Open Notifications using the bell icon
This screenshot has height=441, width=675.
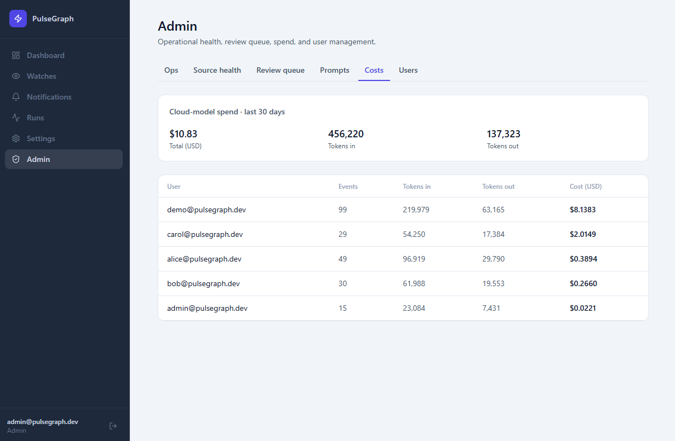(x=16, y=97)
